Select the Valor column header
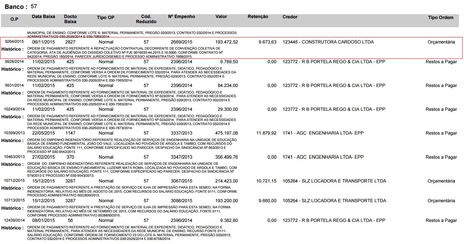This screenshot has width=464, height=244. [221, 17]
